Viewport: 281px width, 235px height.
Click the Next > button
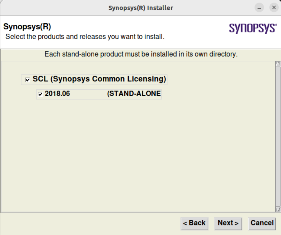(228, 223)
